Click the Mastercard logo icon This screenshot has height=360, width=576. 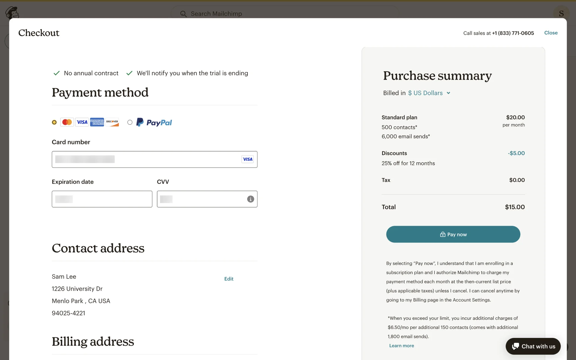point(67,122)
